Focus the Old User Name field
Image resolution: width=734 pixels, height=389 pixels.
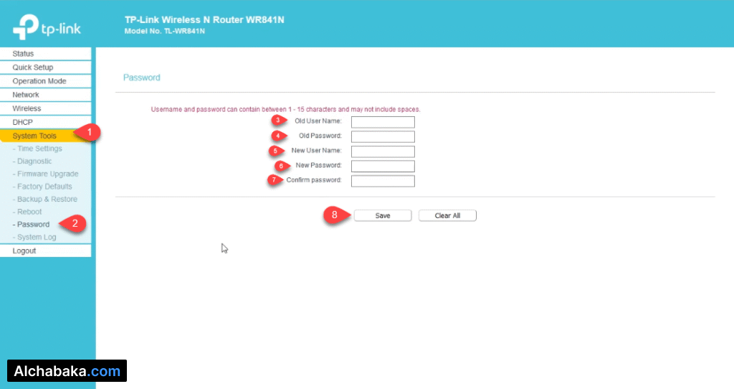(x=383, y=122)
